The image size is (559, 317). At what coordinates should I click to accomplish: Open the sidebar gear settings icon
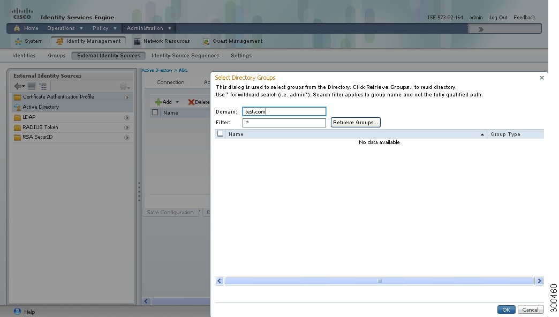[x=124, y=86]
